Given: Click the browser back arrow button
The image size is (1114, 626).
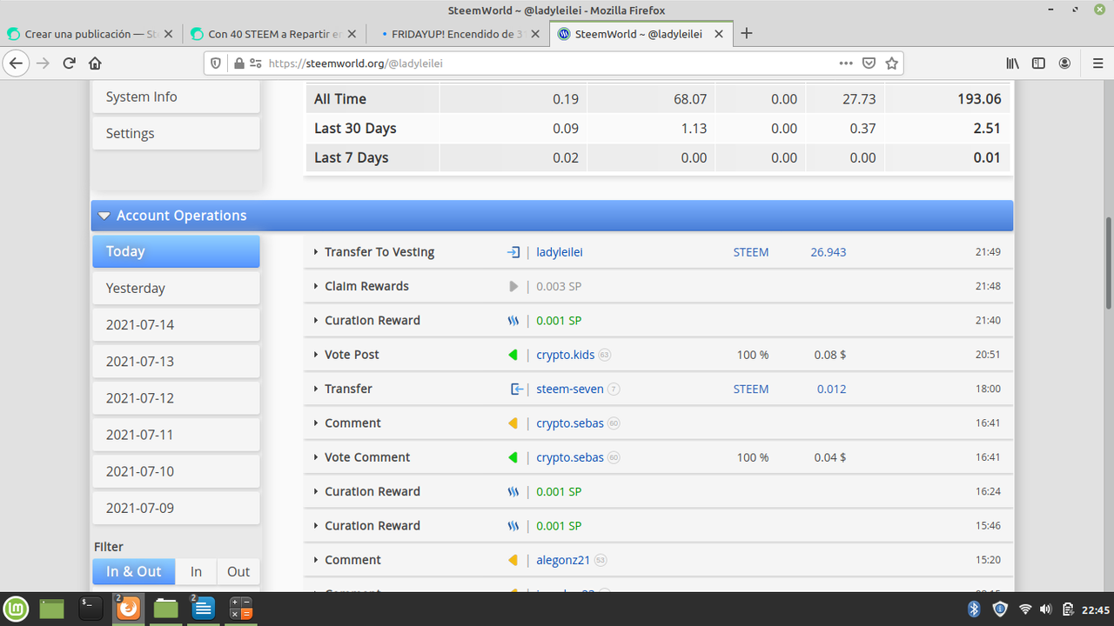Looking at the screenshot, I should click(x=16, y=63).
